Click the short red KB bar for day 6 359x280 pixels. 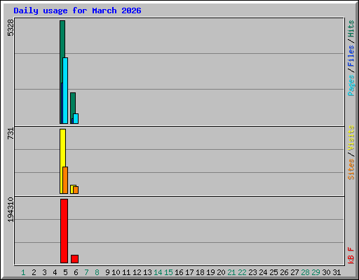coord(74,259)
